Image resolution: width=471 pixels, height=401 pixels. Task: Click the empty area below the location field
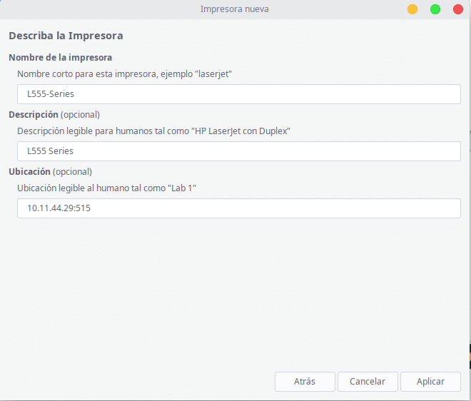[x=235, y=293]
